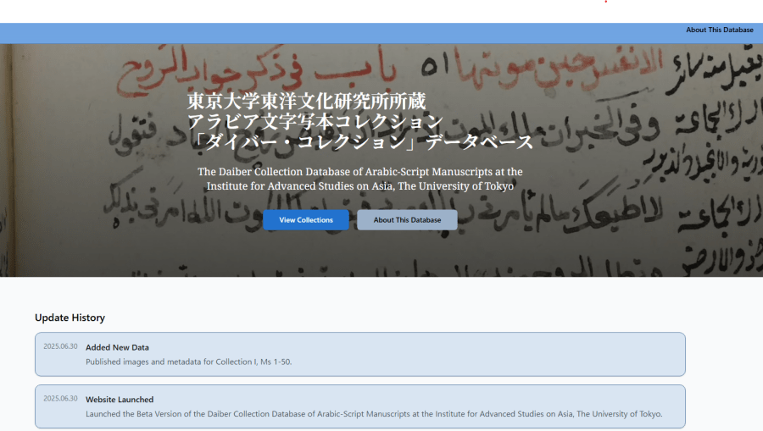
Task: Select the Japanese database title heading
Action: point(360,121)
